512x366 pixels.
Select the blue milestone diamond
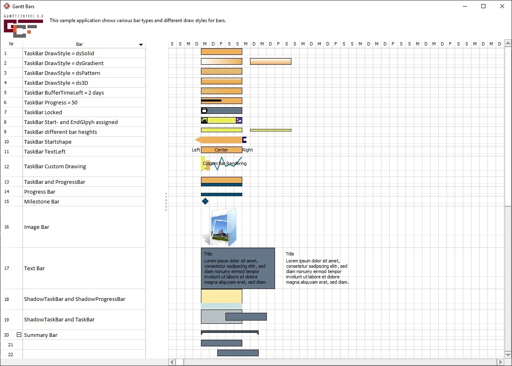[205, 201]
